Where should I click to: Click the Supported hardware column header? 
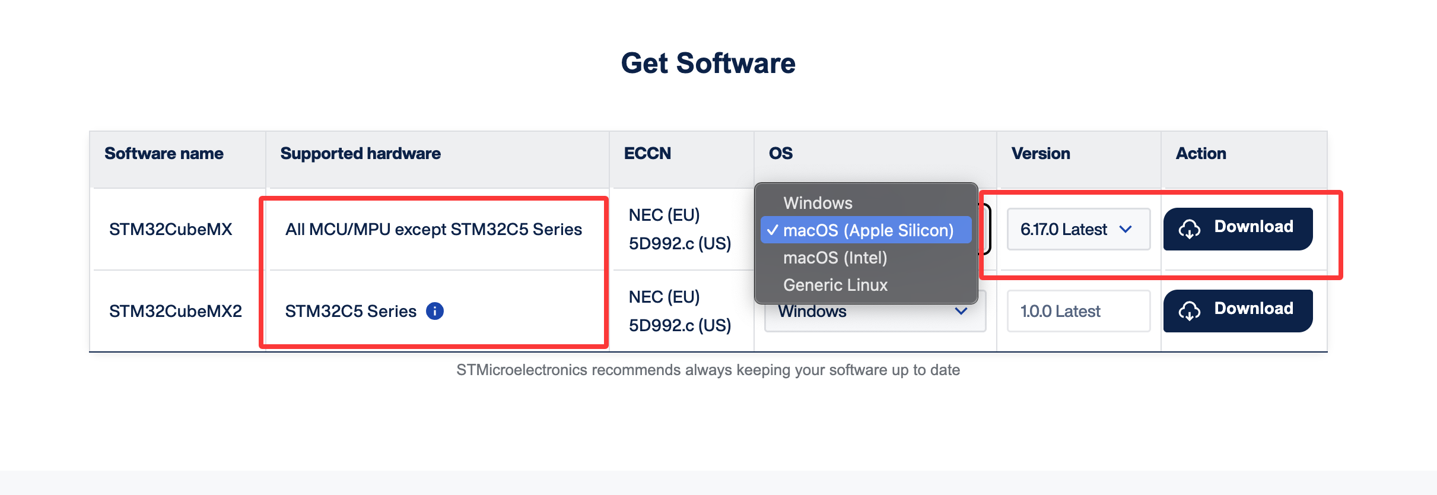(x=360, y=154)
